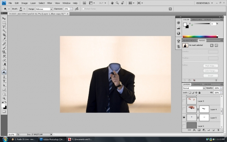The height and width of the screenshot is (142, 227).
Task: Swap foreground and background colors
Action: [6, 102]
